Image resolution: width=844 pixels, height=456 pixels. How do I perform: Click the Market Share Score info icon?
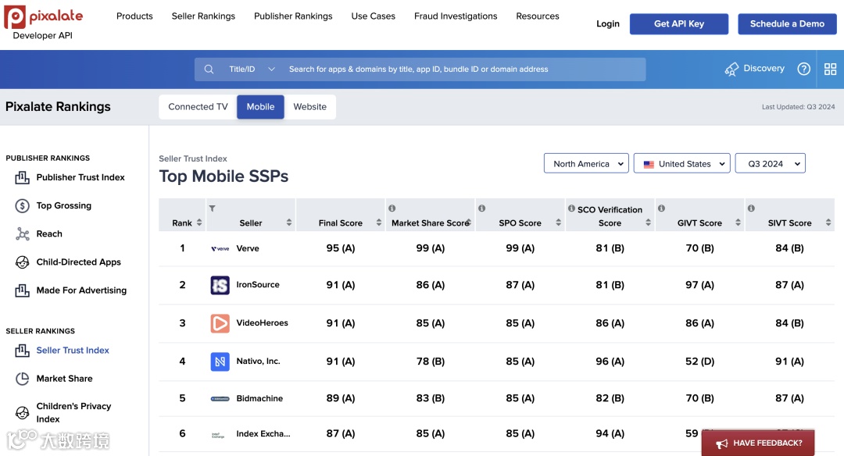click(392, 208)
